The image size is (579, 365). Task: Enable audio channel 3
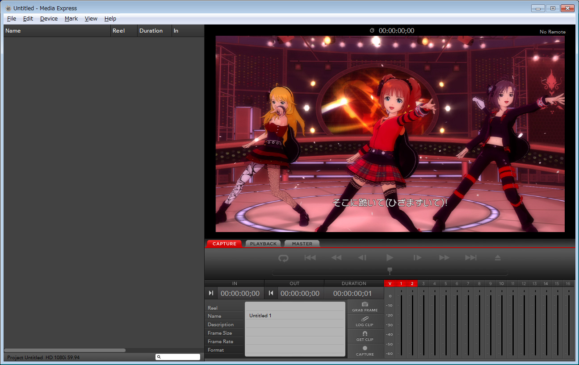pos(424,283)
